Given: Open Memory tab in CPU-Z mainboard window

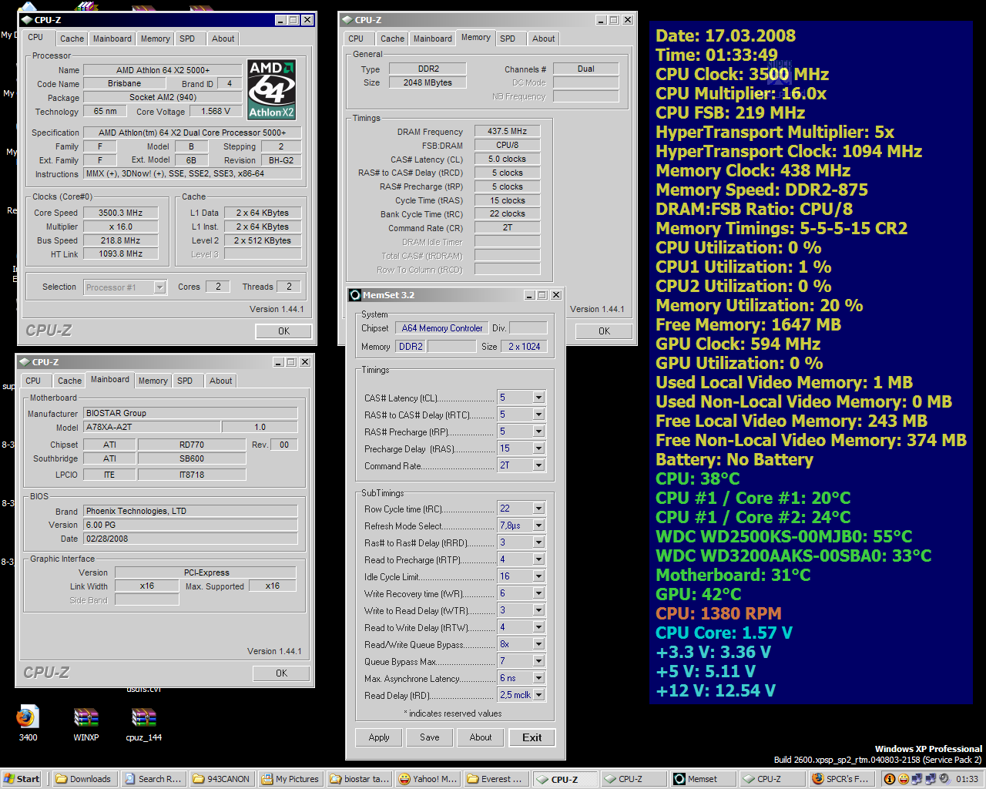Looking at the screenshot, I should (153, 381).
